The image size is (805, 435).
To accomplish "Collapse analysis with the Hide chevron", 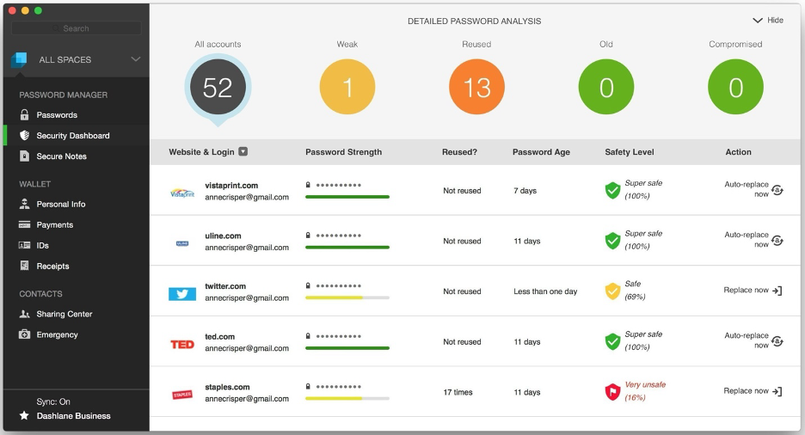I will (757, 21).
